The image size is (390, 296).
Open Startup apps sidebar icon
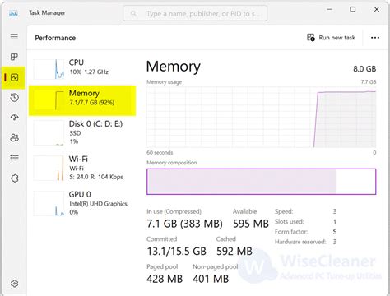[x=14, y=118]
